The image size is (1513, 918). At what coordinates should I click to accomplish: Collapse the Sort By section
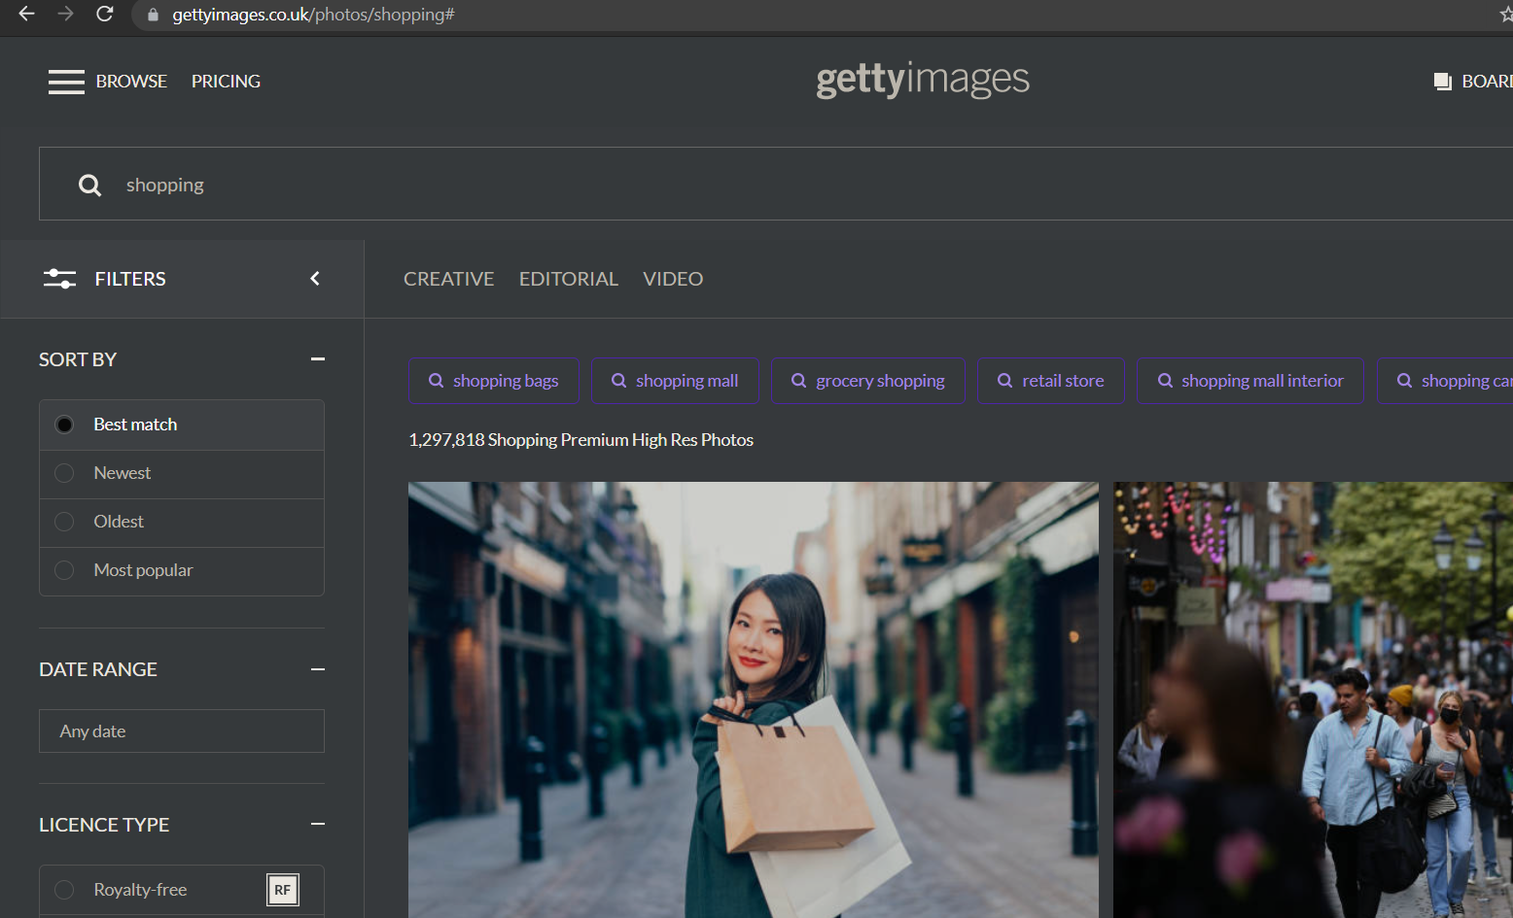click(318, 359)
